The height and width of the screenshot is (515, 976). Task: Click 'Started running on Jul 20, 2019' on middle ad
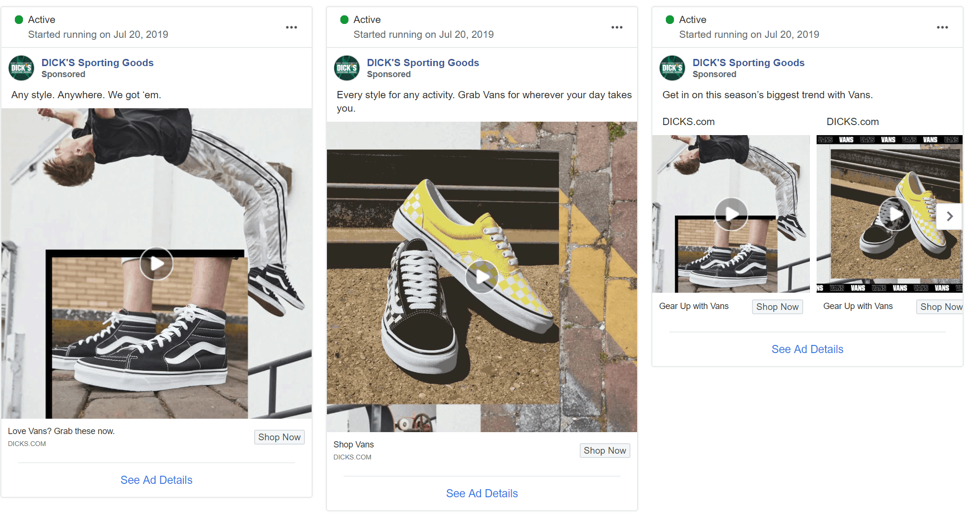coord(424,34)
